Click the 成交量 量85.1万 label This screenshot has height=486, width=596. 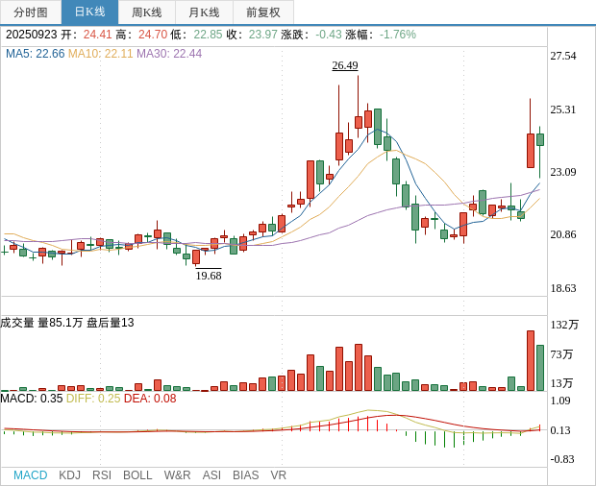tap(41, 323)
